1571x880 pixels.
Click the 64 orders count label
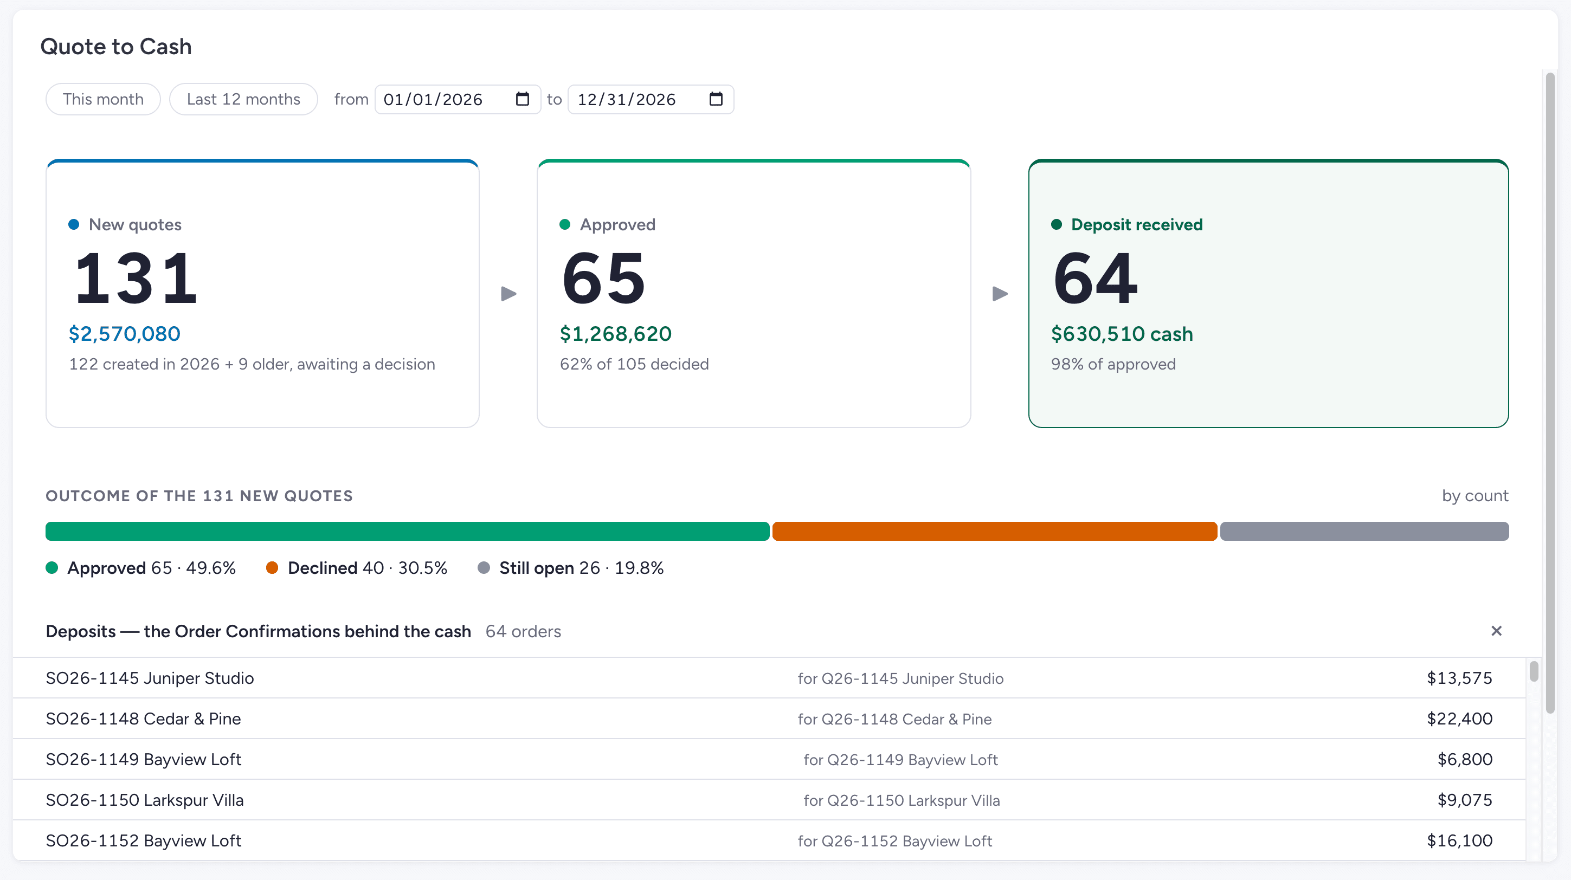coord(523,631)
